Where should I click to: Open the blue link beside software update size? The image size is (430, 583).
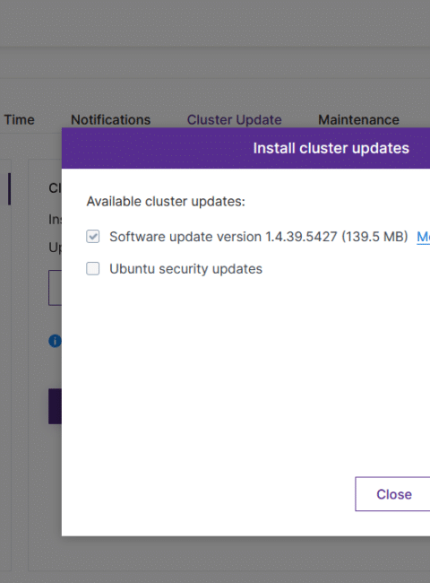(424, 237)
